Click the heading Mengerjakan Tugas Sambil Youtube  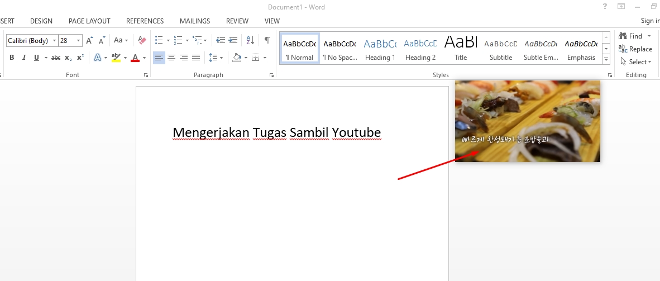(276, 133)
